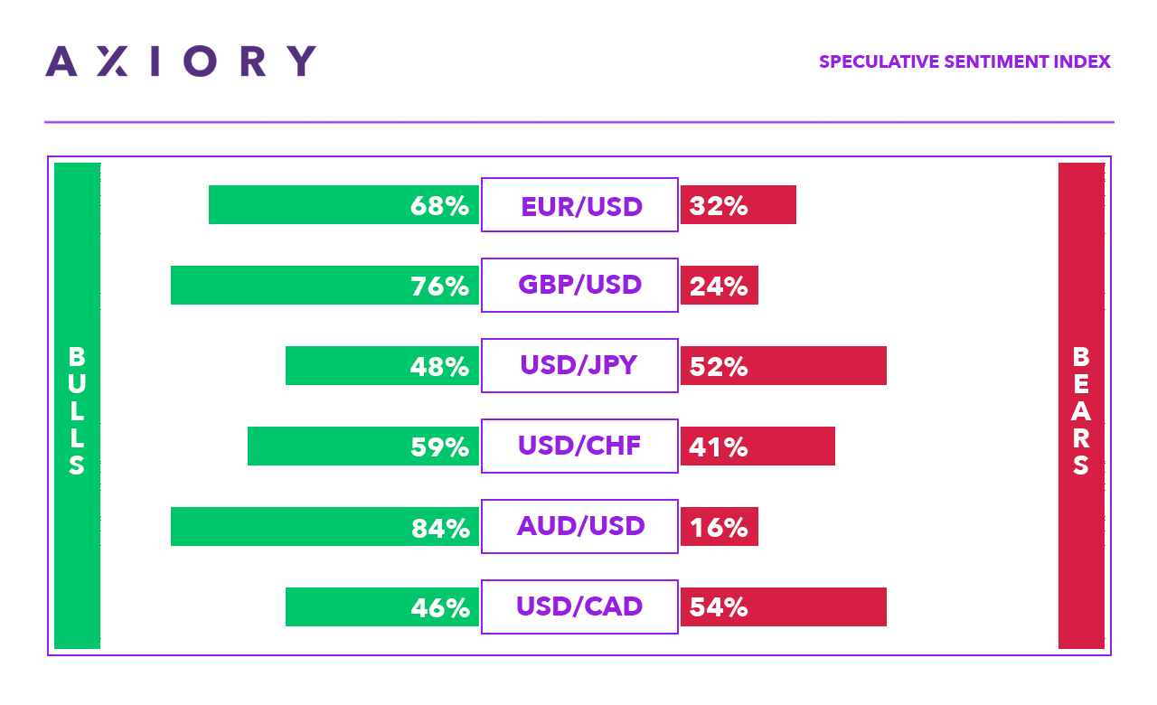Select the USD/JPY pair label
The height and width of the screenshot is (705, 1157).
pyautogui.click(x=579, y=366)
